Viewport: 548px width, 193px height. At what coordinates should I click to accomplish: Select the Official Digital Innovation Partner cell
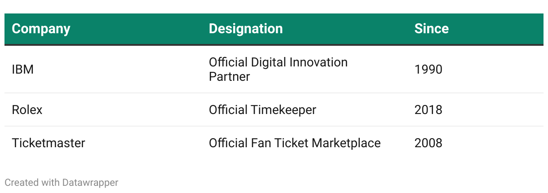click(278, 69)
